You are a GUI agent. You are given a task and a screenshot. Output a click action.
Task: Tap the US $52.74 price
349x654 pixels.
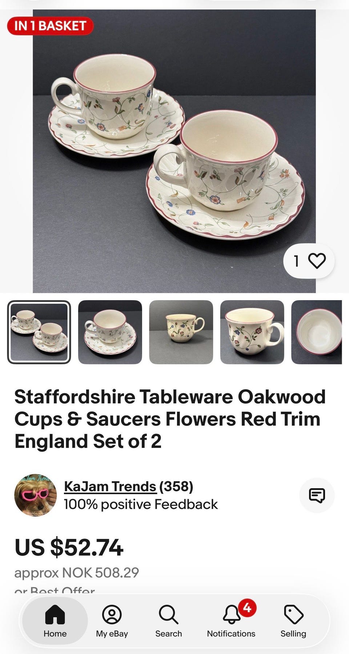69,548
